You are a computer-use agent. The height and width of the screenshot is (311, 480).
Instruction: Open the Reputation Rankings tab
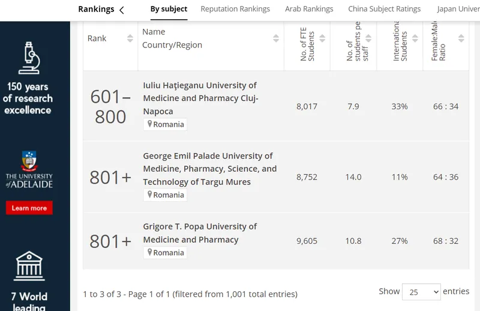(235, 9)
